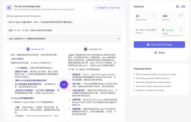Click the No data available Reviews card
191x122 pixels.
[x=146, y=31]
